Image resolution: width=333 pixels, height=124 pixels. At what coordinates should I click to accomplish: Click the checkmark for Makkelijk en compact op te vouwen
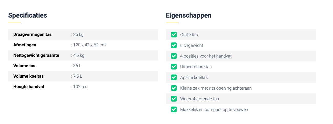coord(174,109)
